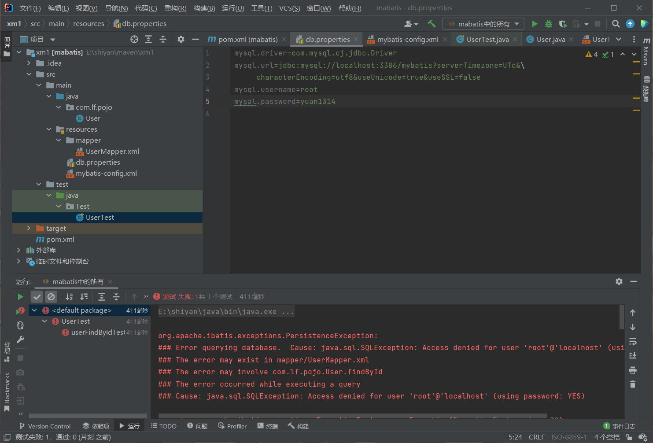Viewport: 653px width, 443px height.
Task: Run the mabatis configuration with green play icon
Action: tap(535, 24)
